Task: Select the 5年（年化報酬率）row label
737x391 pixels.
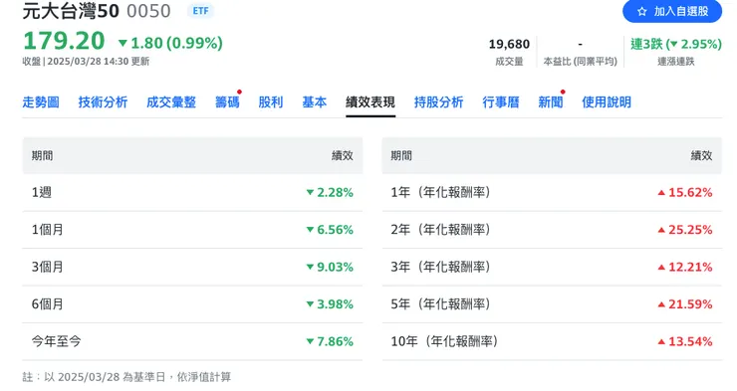Action: (441, 304)
